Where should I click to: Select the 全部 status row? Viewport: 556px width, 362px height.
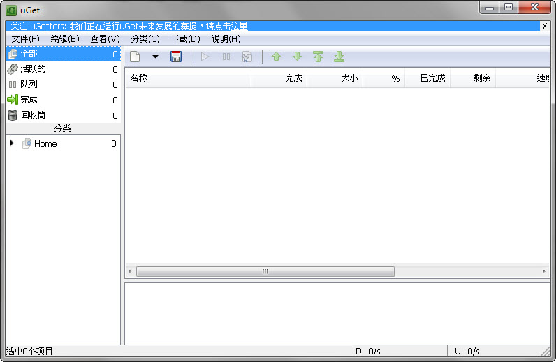[63, 54]
